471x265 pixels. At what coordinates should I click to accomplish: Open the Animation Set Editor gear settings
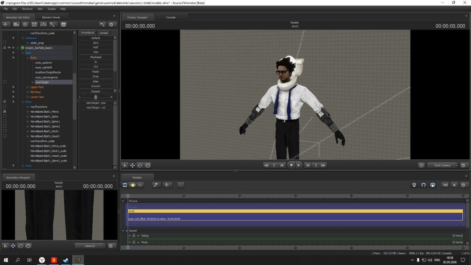(x=111, y=24)
